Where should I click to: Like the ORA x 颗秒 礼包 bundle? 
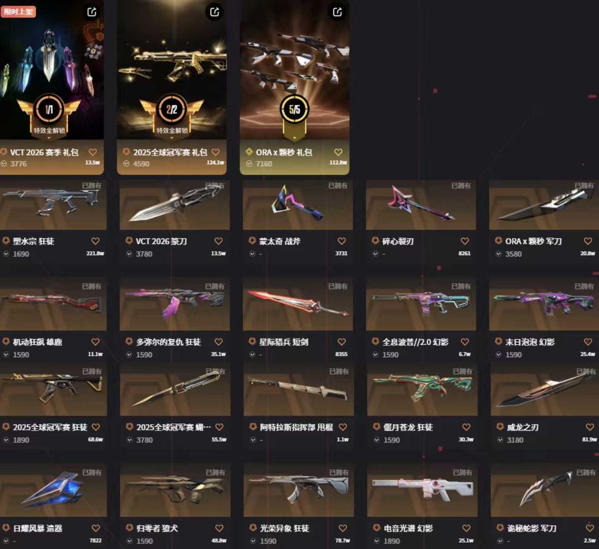pos(338,152)
